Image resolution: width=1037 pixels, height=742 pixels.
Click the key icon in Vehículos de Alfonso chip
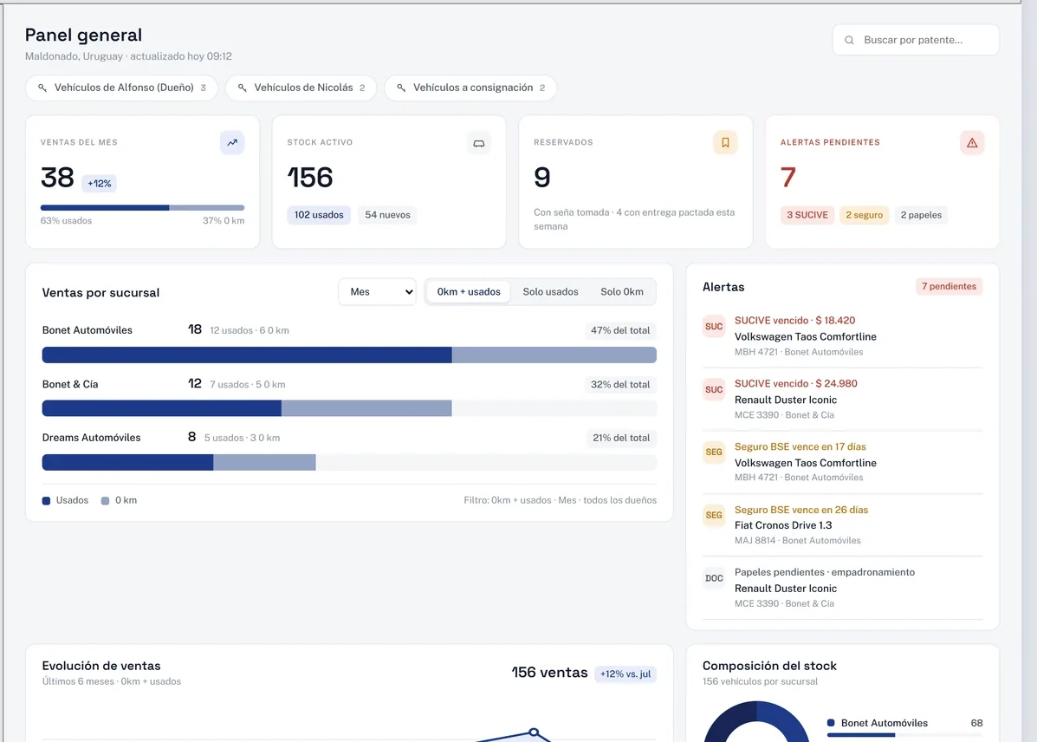point(42,88)
